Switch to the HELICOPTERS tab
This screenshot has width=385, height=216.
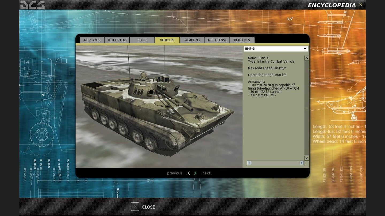[117, 40]
